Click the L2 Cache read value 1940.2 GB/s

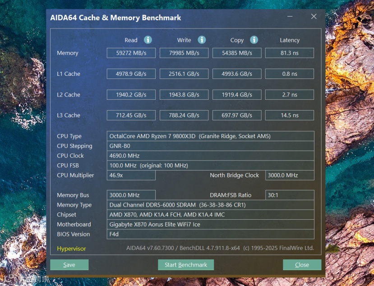tap(131, 95)
